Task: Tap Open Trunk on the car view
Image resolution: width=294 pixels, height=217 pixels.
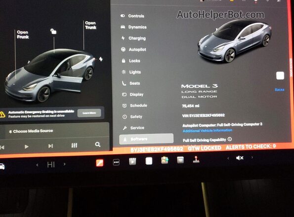Action: (x=90, y=25)
